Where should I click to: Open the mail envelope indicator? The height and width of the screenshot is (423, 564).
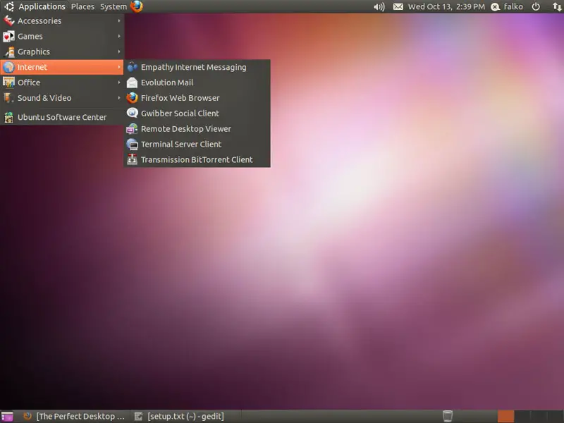point(398,7)
